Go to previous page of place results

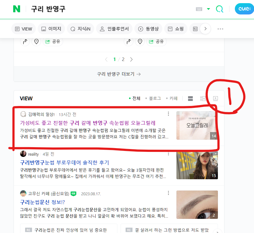pos(106,59)
